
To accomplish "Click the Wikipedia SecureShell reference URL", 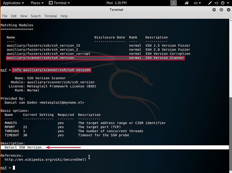I will pyautogui.click(x=45, y=160).
